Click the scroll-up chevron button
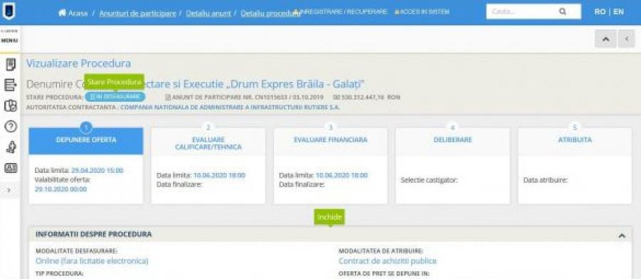The height and width of the screenshot is (279, 641). pos(605,39)
